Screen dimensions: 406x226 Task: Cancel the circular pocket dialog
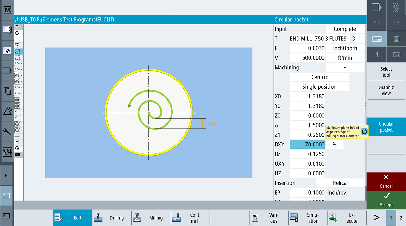(x=386, y=181)
